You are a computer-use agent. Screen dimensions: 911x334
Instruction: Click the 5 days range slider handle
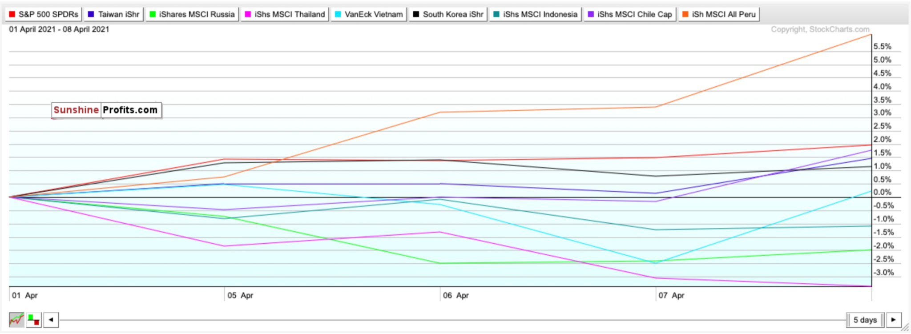[x=865, y=320]
